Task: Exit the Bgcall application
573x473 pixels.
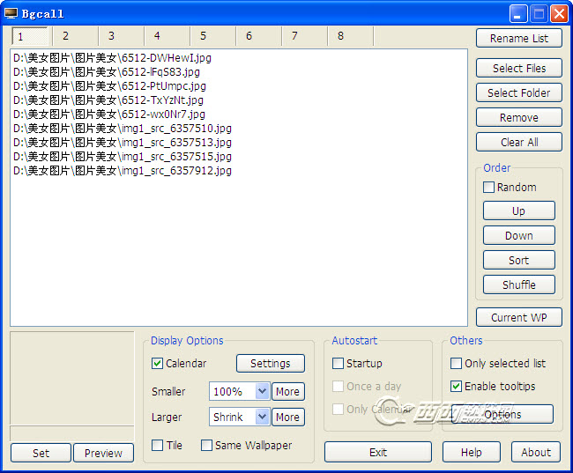Action: (x=378, y=452)
